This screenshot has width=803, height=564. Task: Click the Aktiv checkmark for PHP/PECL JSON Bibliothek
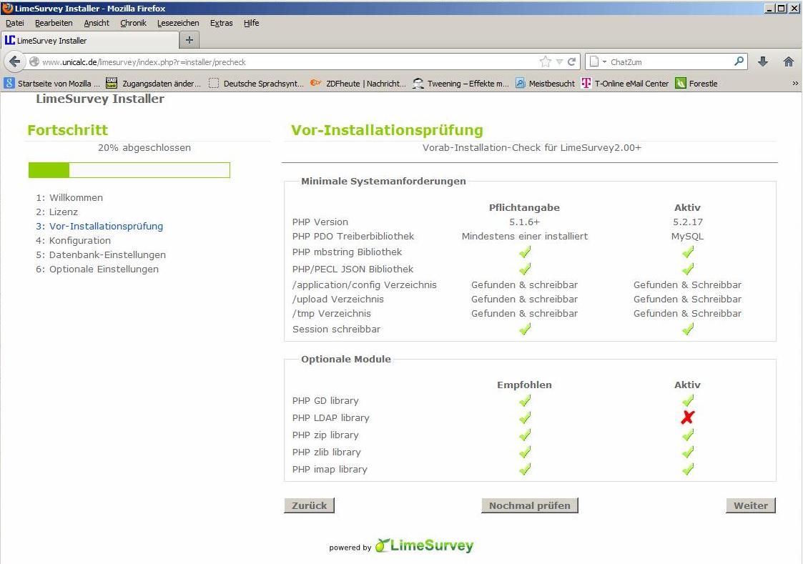(x=687, y=269)
